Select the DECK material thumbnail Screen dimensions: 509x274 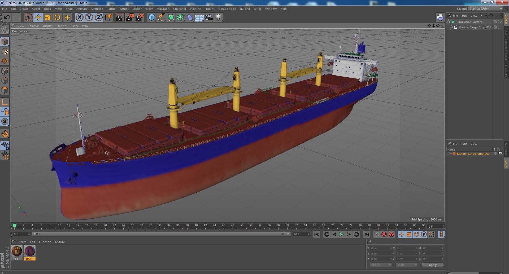(x=16, y=253)
